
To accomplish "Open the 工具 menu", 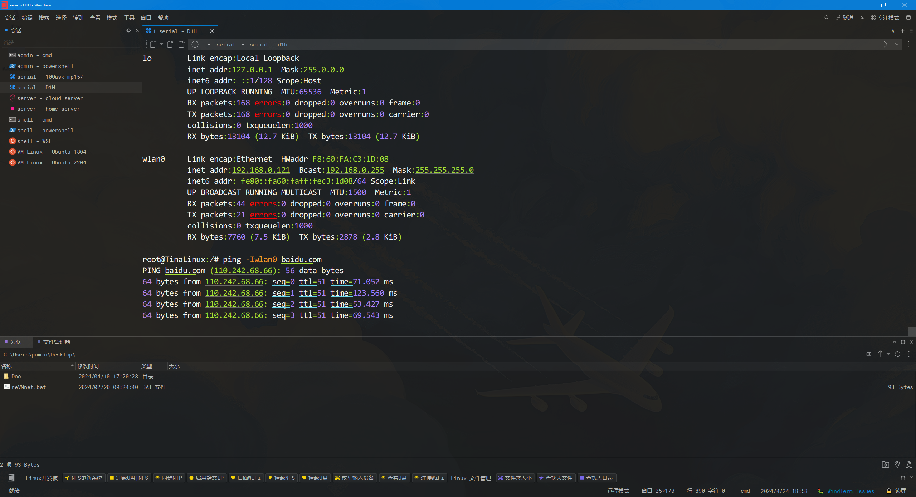I will pos(129,18).
